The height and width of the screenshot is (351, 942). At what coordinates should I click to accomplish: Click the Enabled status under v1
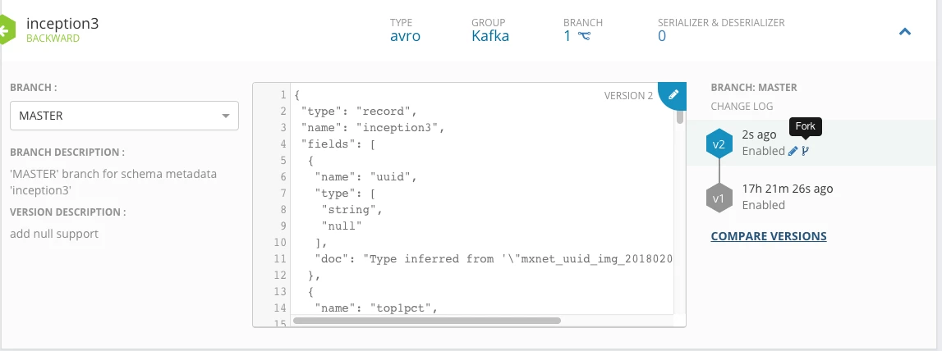point(764,205)
